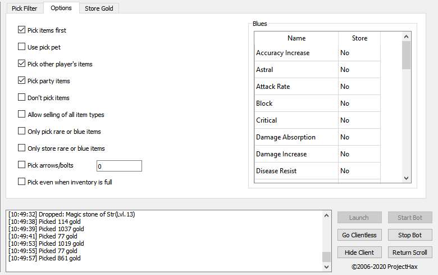This screenshot has width=438, height=275.
Task: Tick Only pick rare or blue items
Action: (22, 132)
